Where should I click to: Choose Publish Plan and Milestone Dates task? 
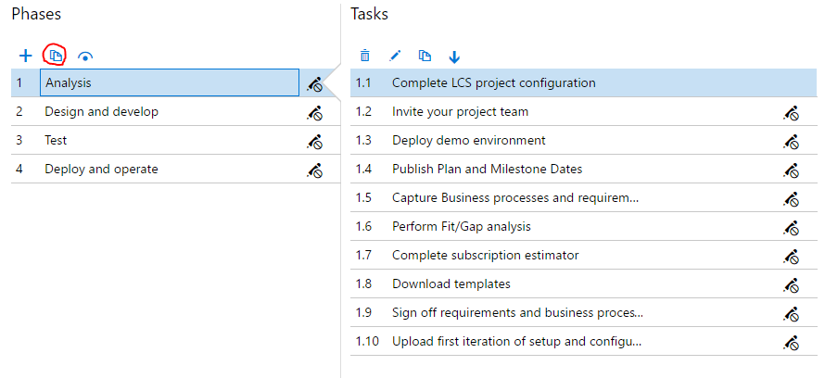click(488, 170)
